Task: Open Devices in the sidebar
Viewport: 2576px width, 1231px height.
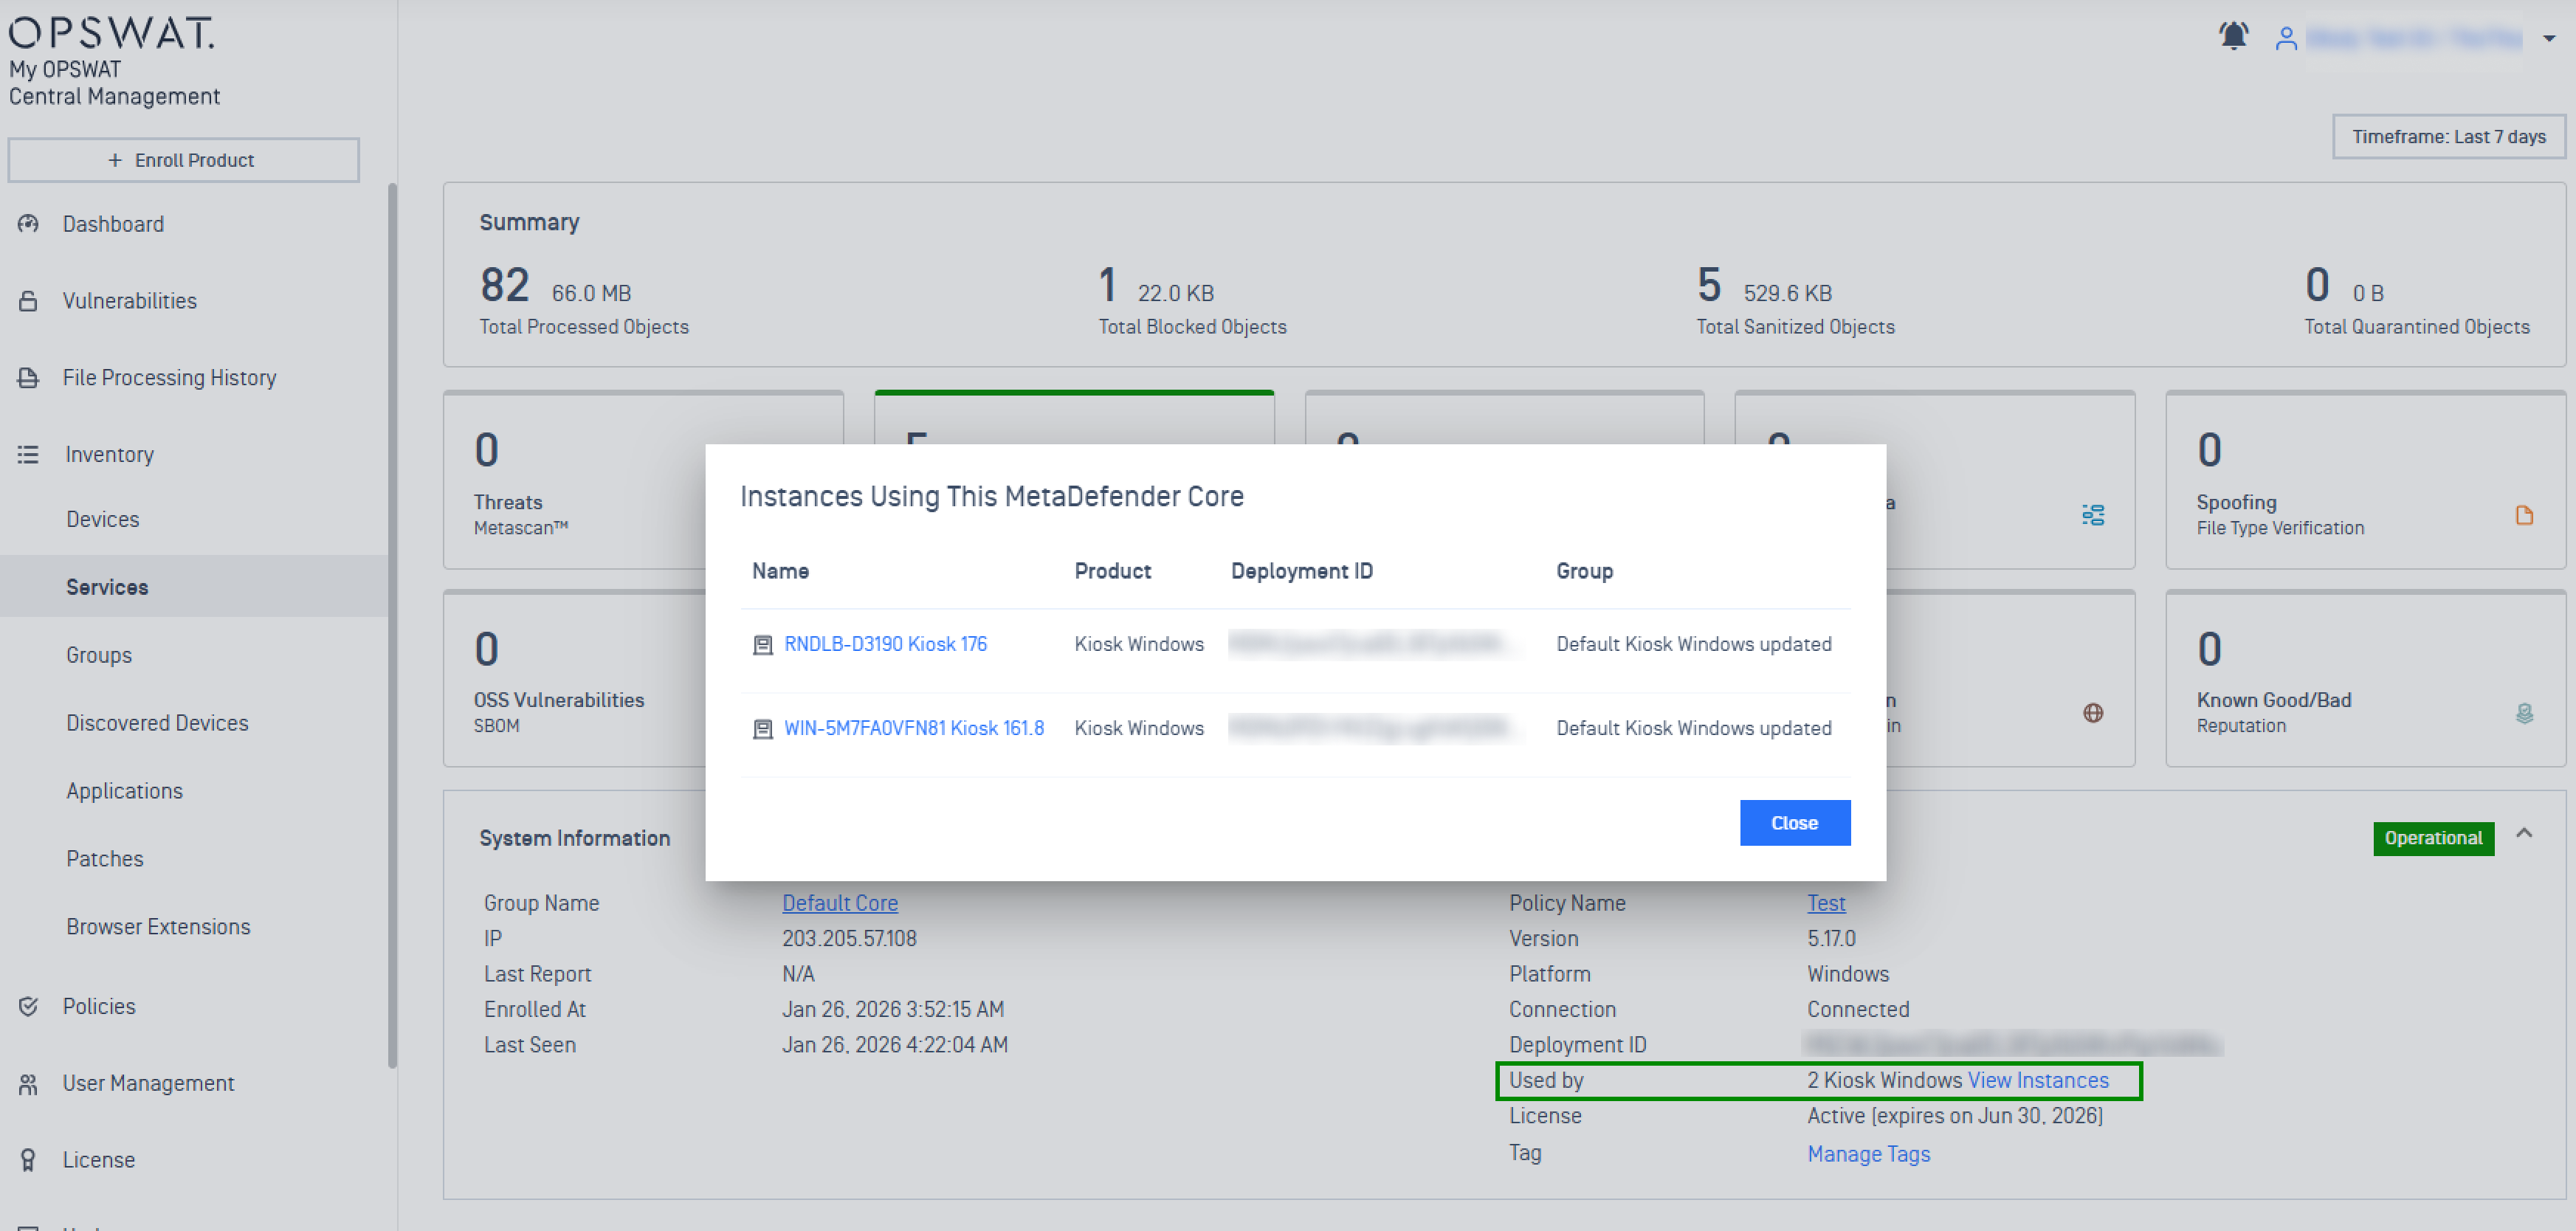Action: [102, 519]
